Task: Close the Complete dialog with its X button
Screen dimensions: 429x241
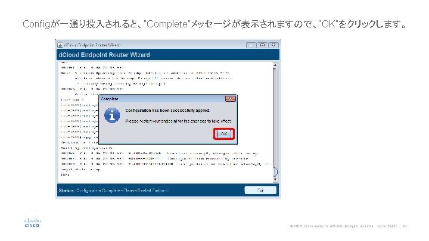Action: pyautogui.click(x=230, y=99)
